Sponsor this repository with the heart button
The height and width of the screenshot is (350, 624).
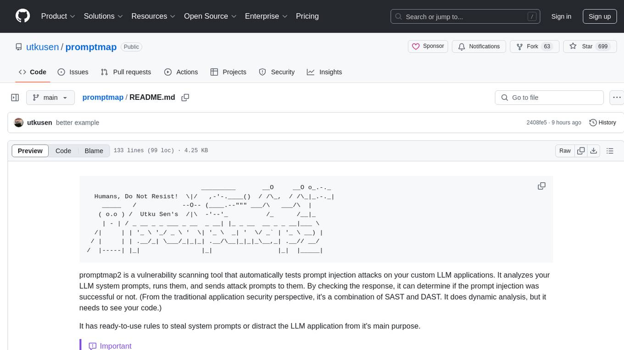428,46
